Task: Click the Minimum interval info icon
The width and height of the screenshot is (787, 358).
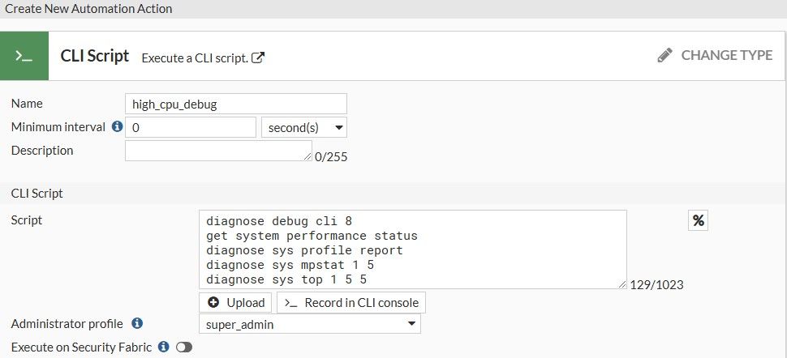Action: (x=117, y=127)
